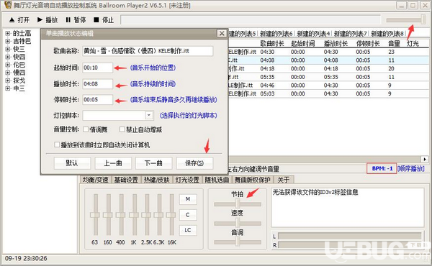Open the 关于 tab

(284, 180)
